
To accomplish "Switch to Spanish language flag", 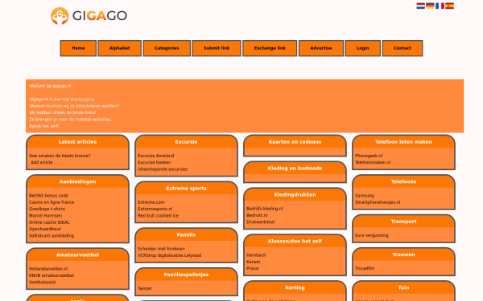I will [x=449, y=6].
